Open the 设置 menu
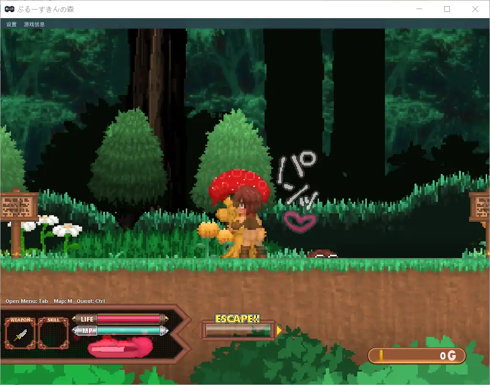This screenshot has height=385, width=490. (x=11, y=24)
